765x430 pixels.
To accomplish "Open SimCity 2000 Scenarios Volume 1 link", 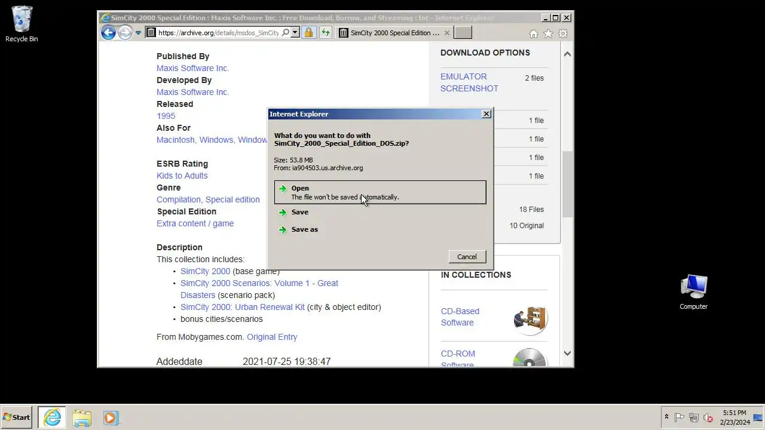I will pyautogui.click(x=259, y=289).
